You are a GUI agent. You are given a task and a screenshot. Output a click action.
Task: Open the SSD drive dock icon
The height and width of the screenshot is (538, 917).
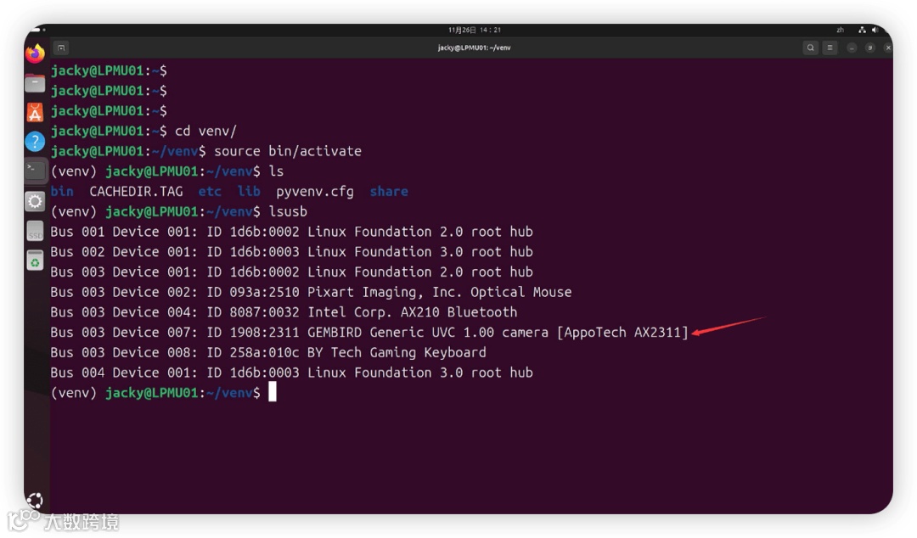(35, 231)
